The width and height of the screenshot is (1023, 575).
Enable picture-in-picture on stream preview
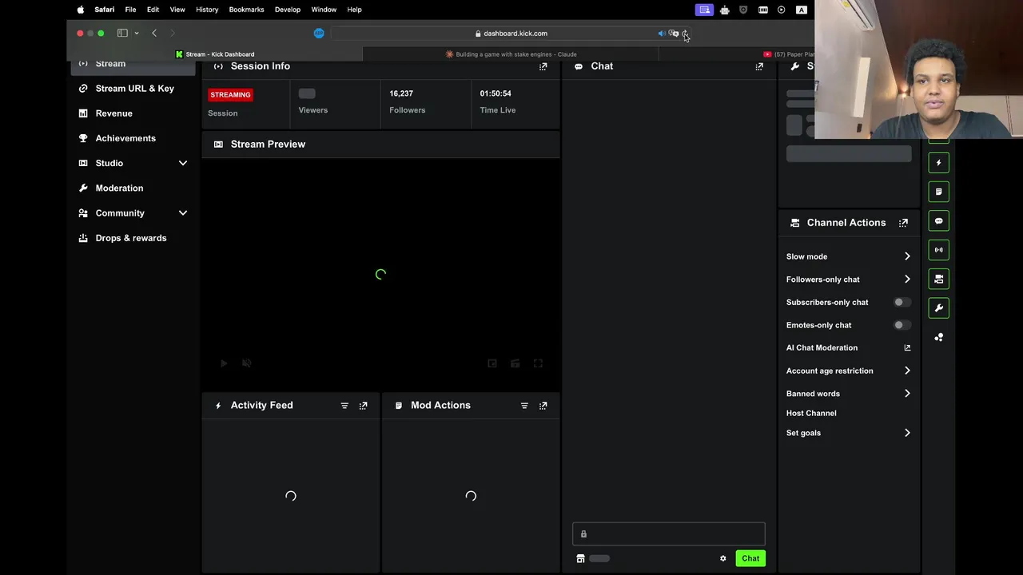coord(492,363)
